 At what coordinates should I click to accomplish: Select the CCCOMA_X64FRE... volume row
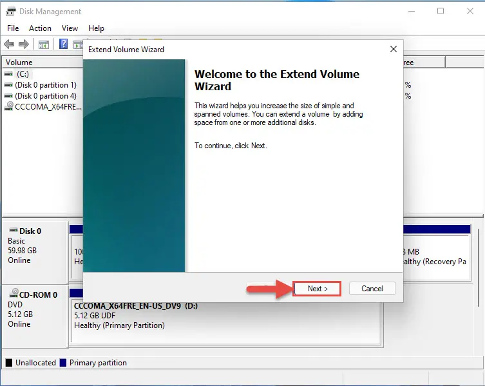pos(43,107)
